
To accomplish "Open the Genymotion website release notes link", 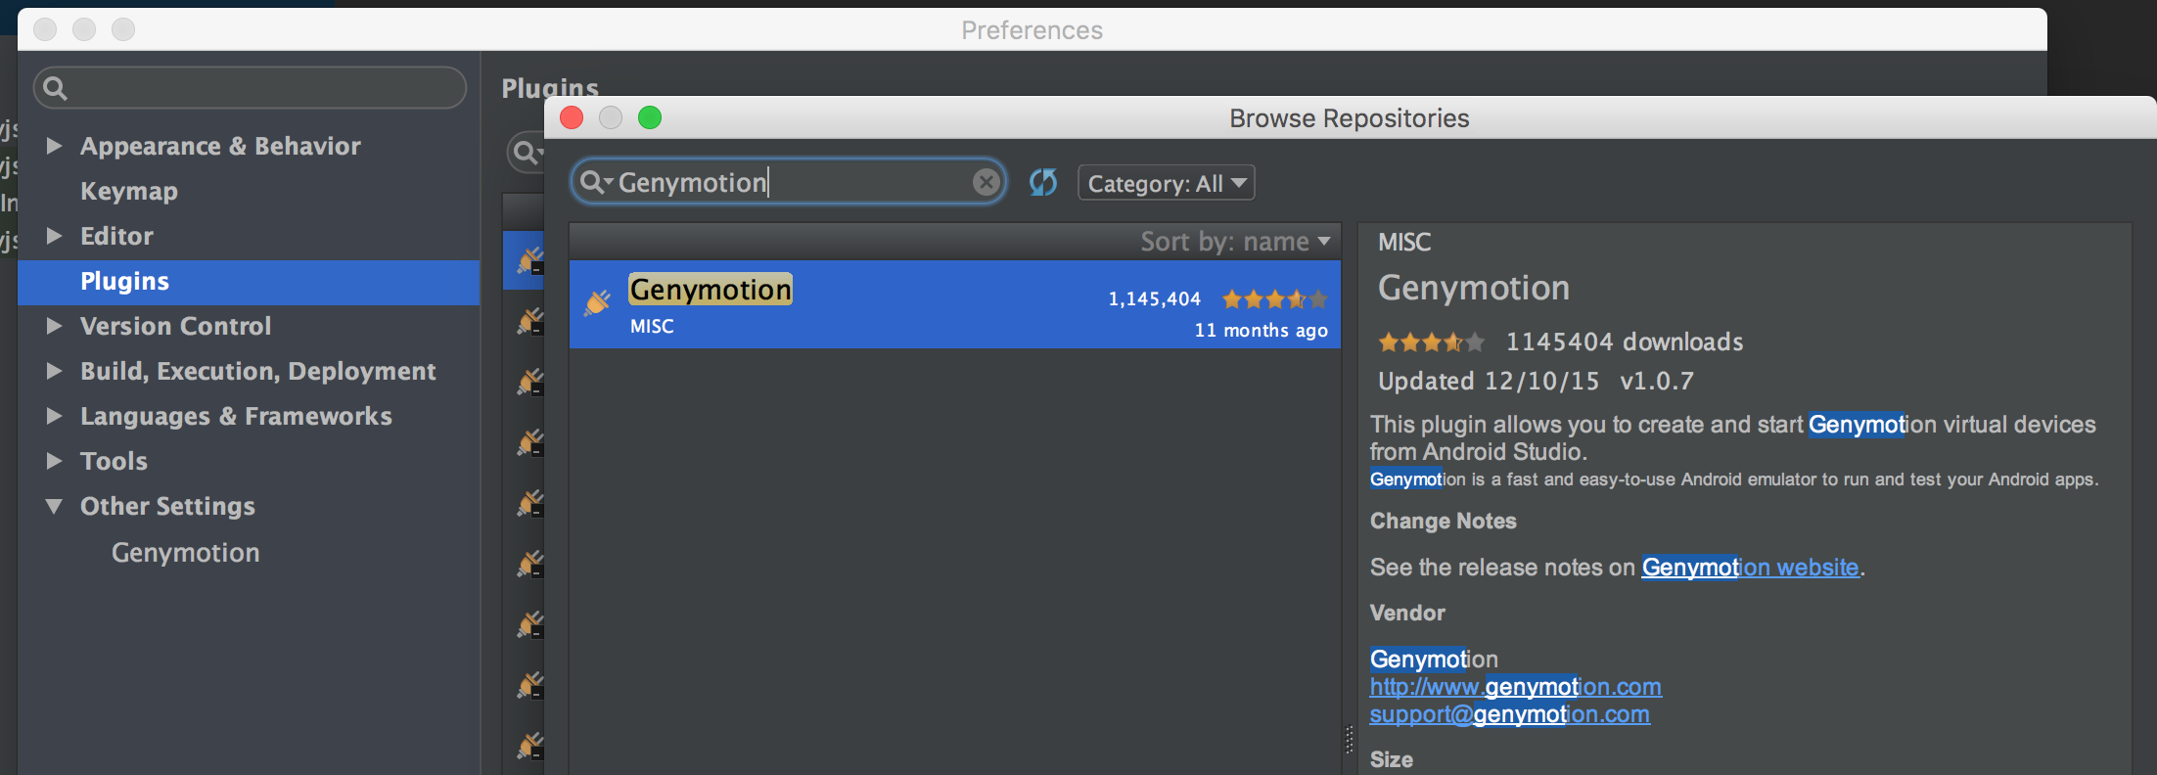I will (x=1750, y=568).
